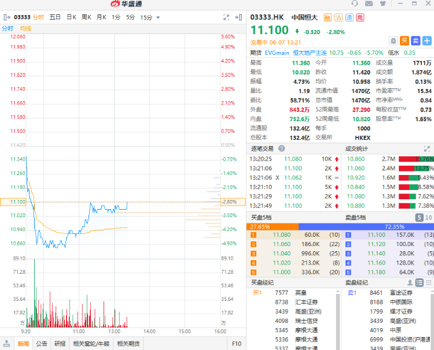
Task: Select buy broker 7577 英皇 row
Action: [291, 293]
